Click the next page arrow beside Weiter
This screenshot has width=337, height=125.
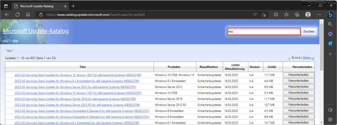[313, 58]
